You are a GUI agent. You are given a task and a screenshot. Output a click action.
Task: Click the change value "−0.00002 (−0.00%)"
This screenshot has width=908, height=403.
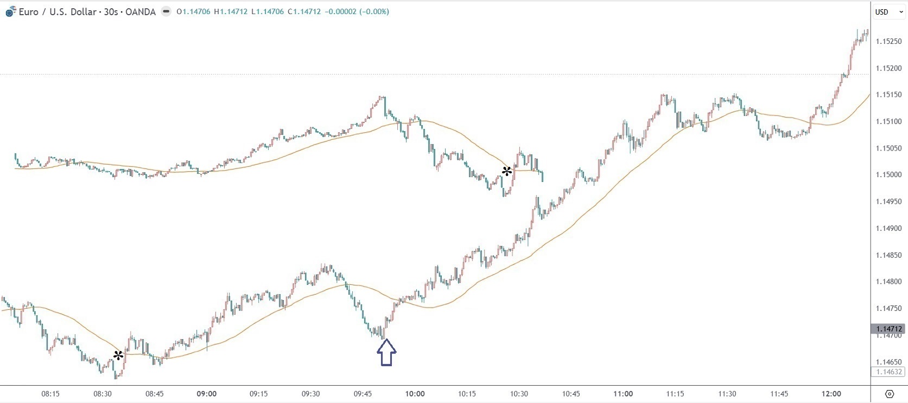[357, 12]
